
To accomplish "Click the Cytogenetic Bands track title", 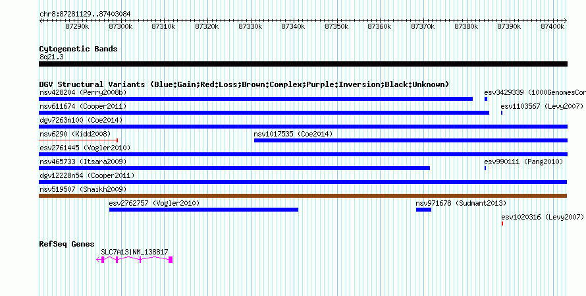I will point(78,49).
